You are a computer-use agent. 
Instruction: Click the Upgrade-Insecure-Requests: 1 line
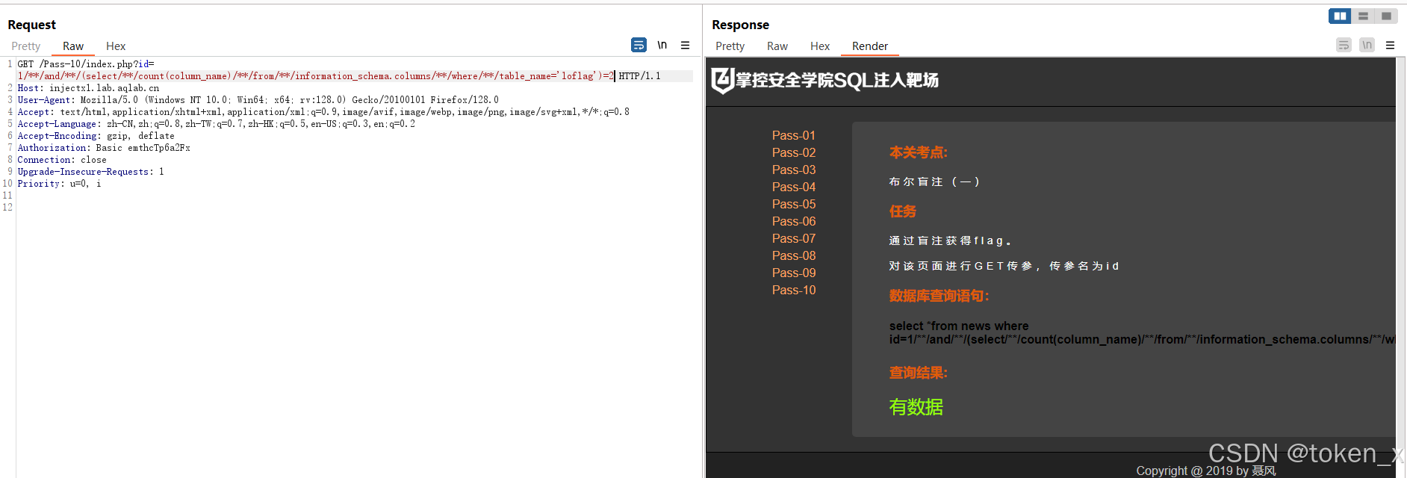(90, 172)
